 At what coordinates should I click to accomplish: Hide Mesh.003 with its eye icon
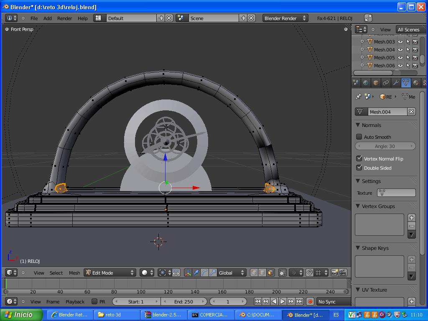(x=400, y=42)
